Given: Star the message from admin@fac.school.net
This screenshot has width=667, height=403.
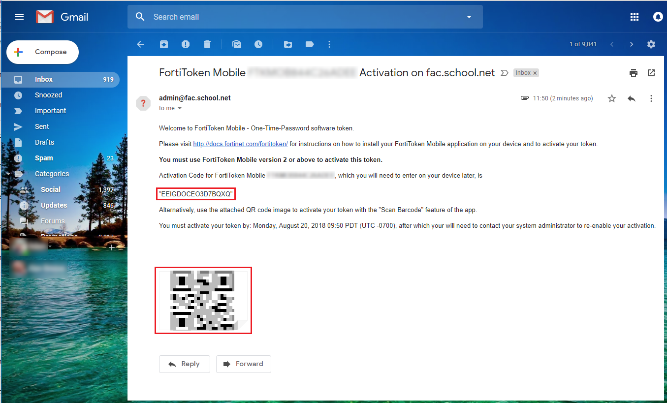Looking at the screenshot, I should tap(612, 98).
